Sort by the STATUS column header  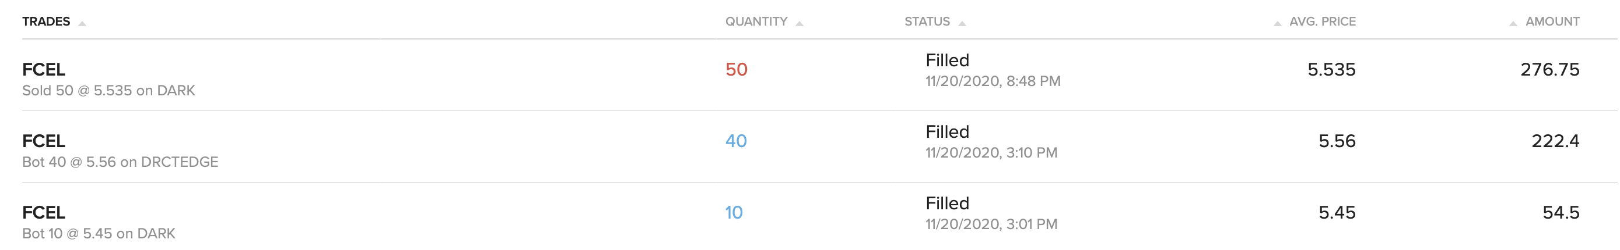tap(927, 22)
